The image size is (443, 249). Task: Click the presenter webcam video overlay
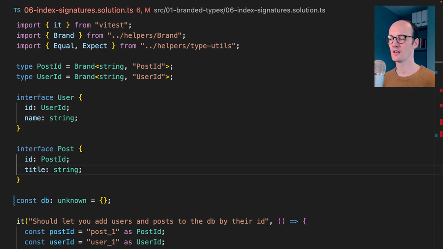coord(404,46)
